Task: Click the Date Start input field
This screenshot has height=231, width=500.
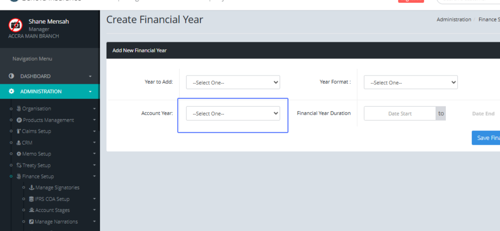Action: coord(400,113)
